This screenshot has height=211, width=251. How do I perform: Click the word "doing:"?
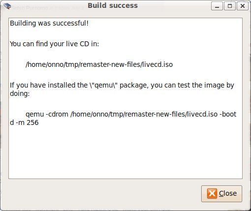tap(20, 93)
